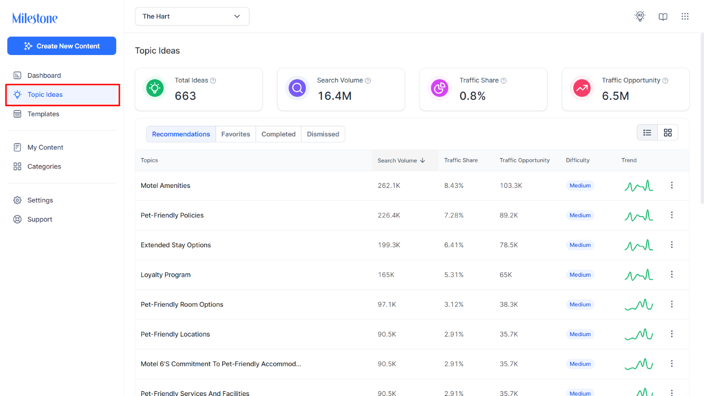704x396 pixels.
Task: Open the Extended Stay Options topic
Action: point(176,245)
